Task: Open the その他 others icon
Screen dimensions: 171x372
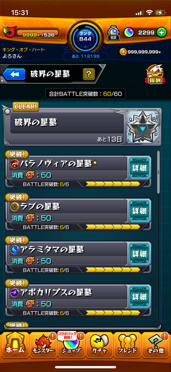Action: [155, 345]
